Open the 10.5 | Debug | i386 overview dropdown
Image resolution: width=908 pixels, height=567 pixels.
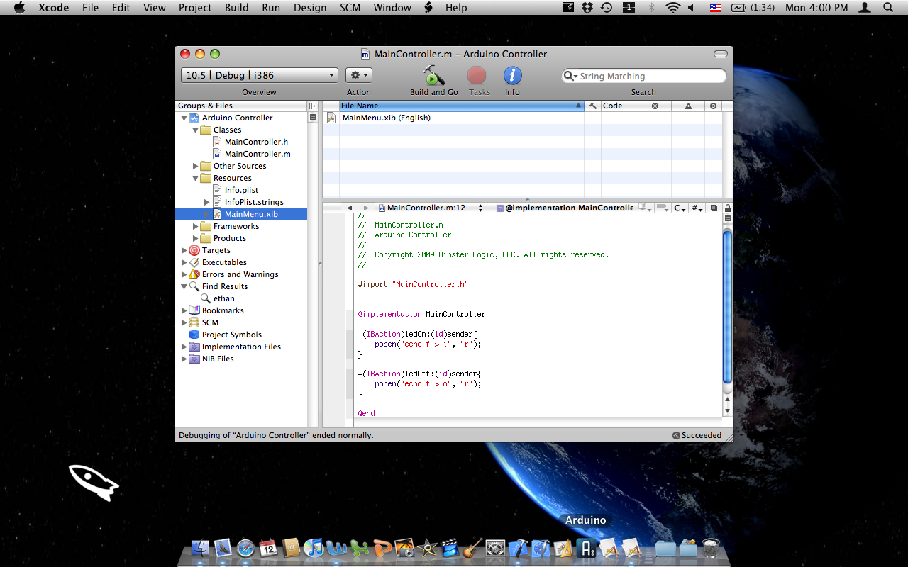(x=260, y=75)
